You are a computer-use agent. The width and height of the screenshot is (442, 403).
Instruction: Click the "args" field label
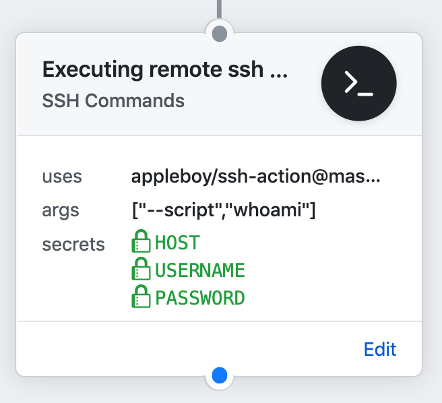click(x=61, y=210)
